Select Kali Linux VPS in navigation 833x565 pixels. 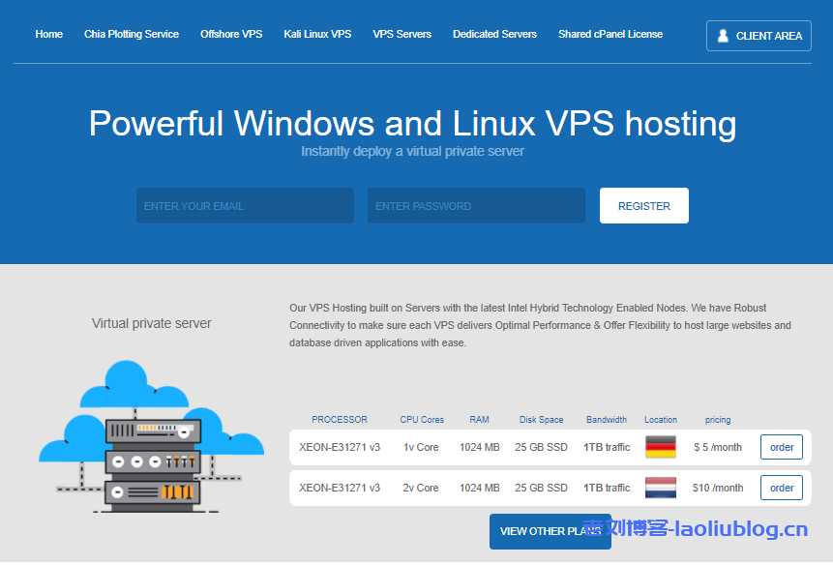(317, 34)
